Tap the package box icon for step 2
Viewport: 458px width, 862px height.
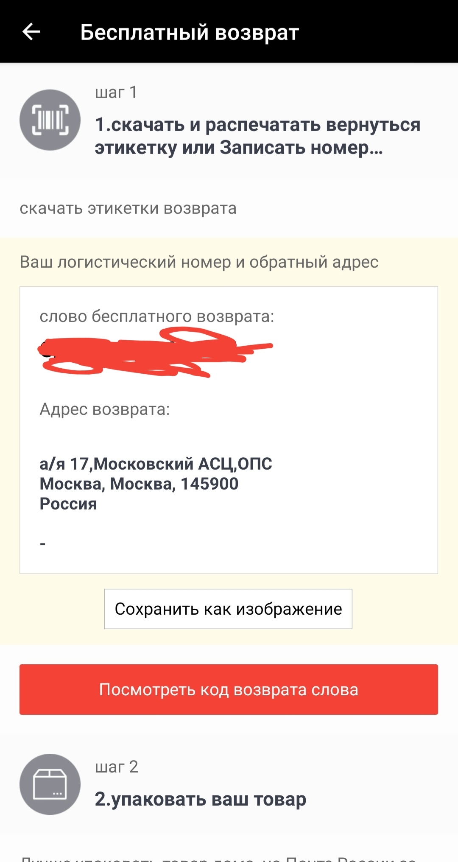tap(50, 784)
